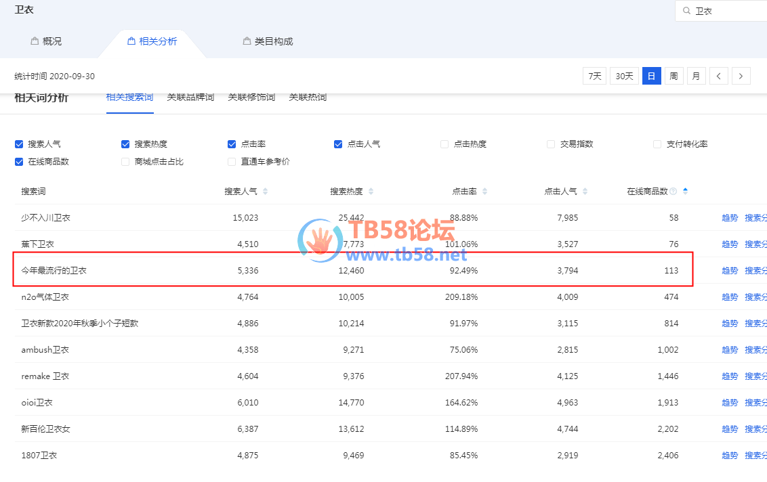Click search term oioi卫衣
Screen dimensions: 767x482
click(37, 403)
